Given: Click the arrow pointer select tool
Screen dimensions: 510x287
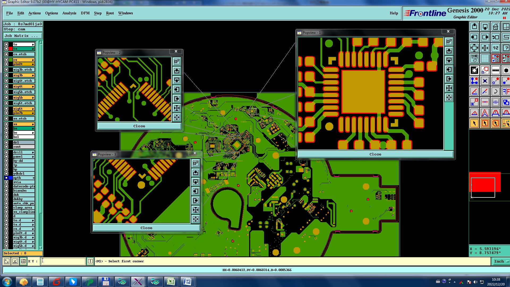Looking at the screenshot, I should 474,123.
